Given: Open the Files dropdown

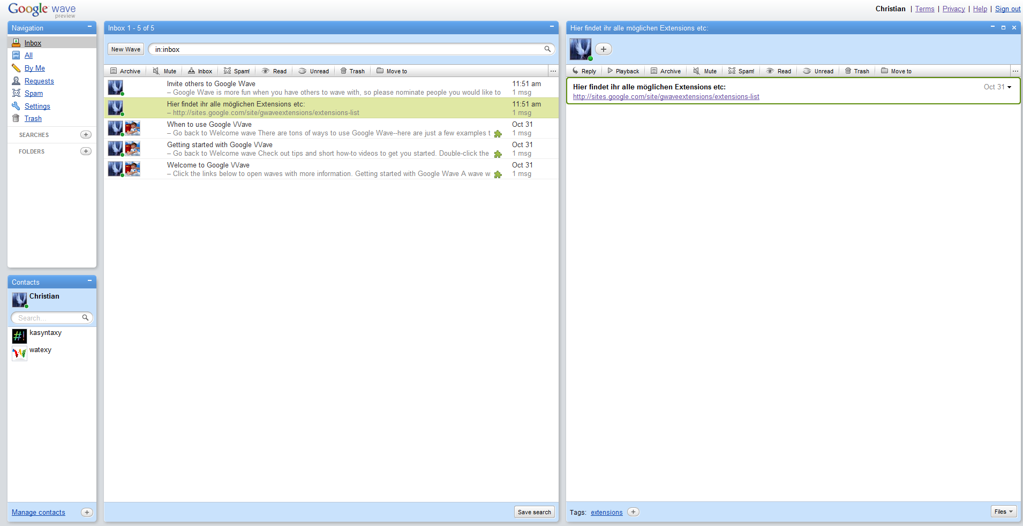Looking at the screenshot, I should tap(1004, 512).
